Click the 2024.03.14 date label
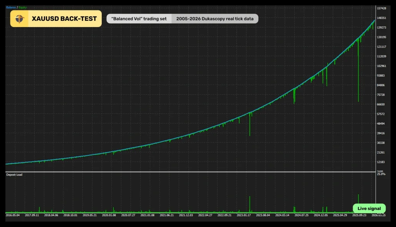The width and height of the screenshot is (396, 227). coord(282,215)
